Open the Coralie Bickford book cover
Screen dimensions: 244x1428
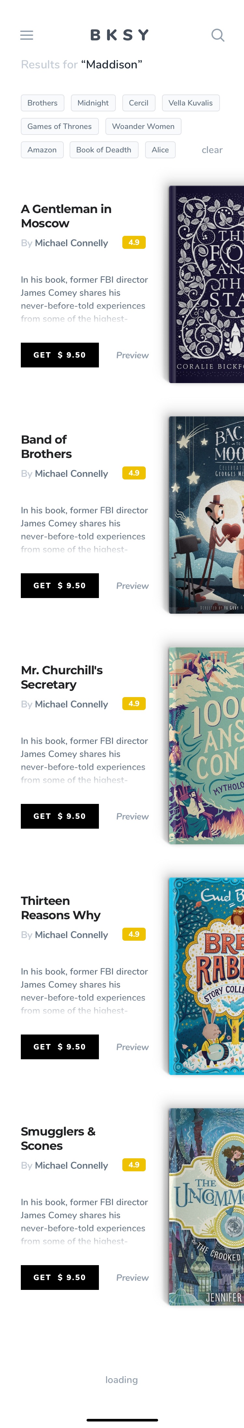click(206, 284)
